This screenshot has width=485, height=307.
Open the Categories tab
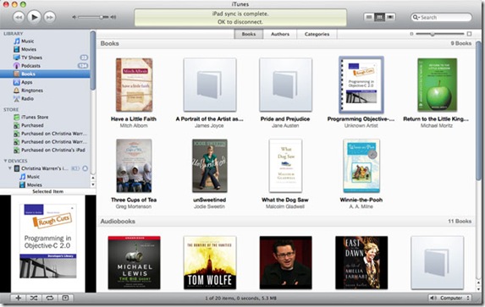317,34
